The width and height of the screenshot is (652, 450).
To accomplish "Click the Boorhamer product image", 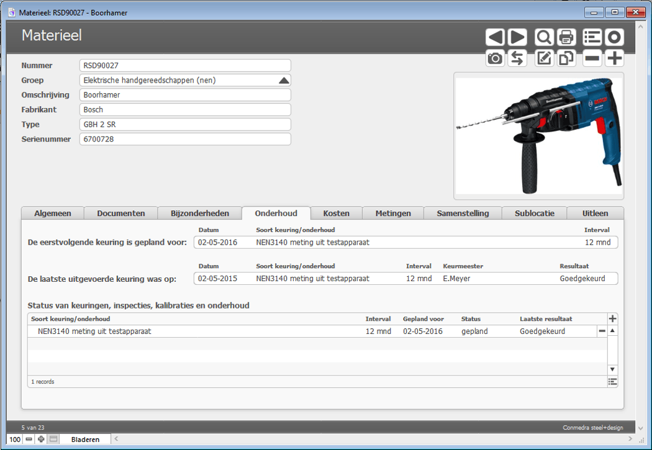I will pyautogui.click(x=538, y=135).
